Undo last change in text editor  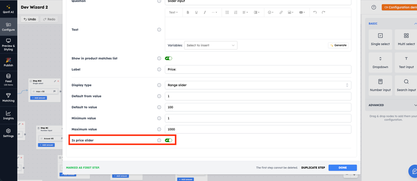click(x=315, y=13)
